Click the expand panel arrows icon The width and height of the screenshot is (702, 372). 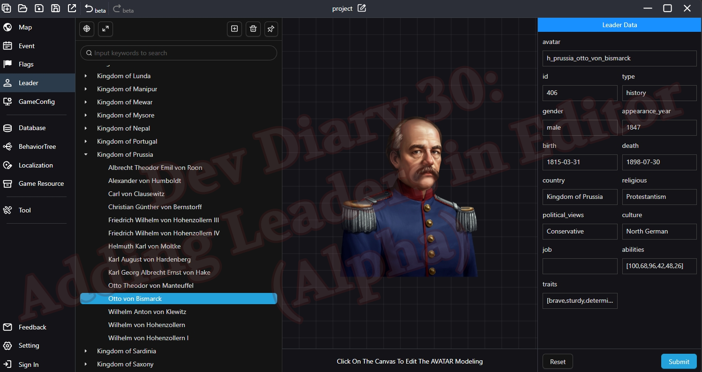106,29
